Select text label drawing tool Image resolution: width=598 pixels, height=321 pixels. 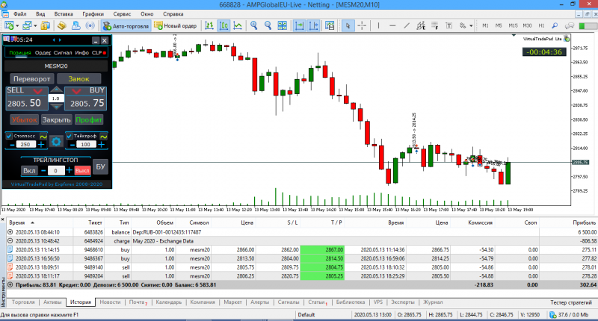click(x=449, y=25)
